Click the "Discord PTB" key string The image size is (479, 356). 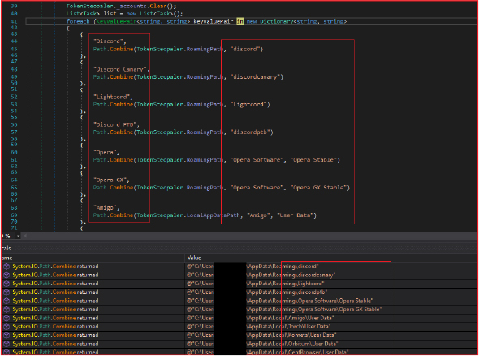(x=116, y=124)
